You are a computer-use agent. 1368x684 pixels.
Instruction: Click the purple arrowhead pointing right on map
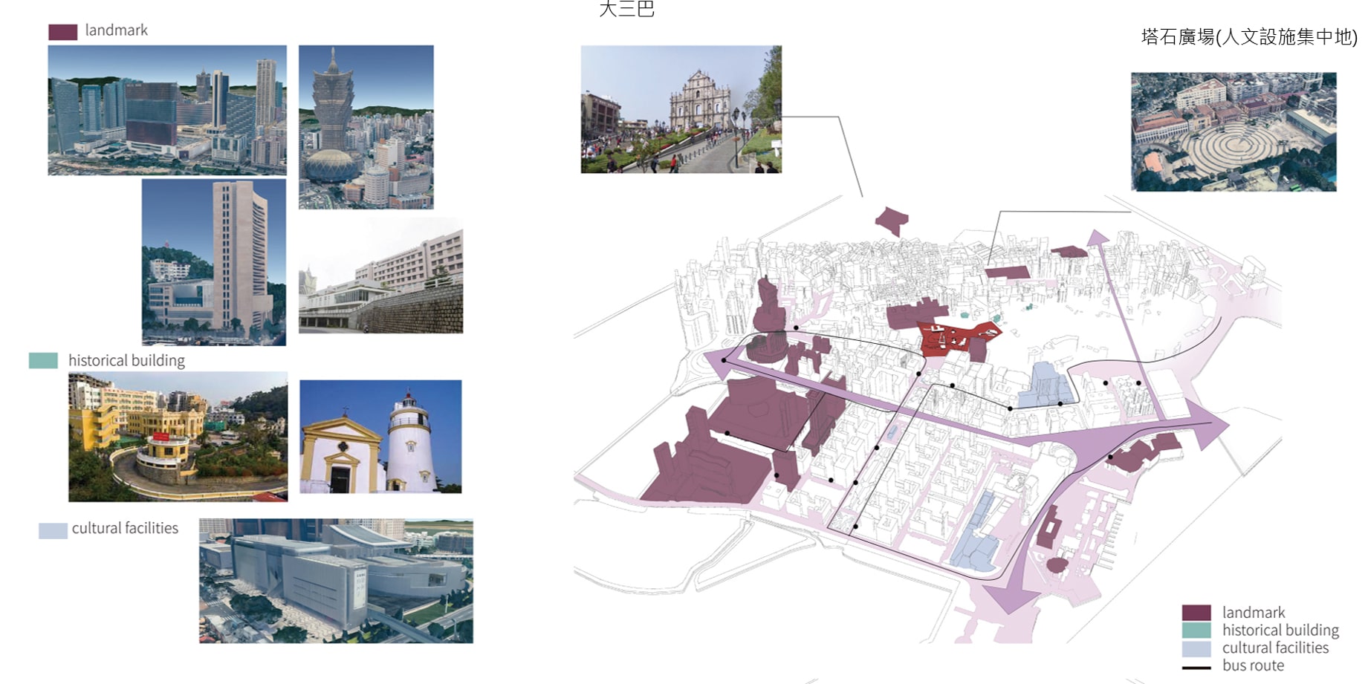pyautogui.click(x=1208, y=423)
